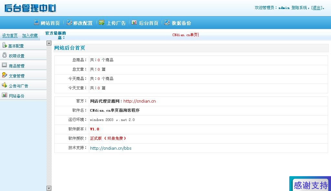Screen dimensions: 331x191
Task: Click the 网站备份 chart icon
Action: pyautogui.click(x=5, y=95)
